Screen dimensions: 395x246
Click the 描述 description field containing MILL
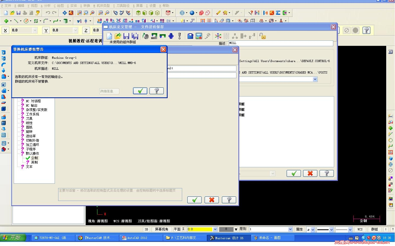click(x=281, y=43)
